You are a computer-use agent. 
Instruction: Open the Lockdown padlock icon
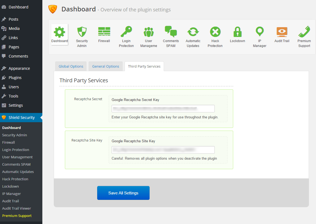238,32
